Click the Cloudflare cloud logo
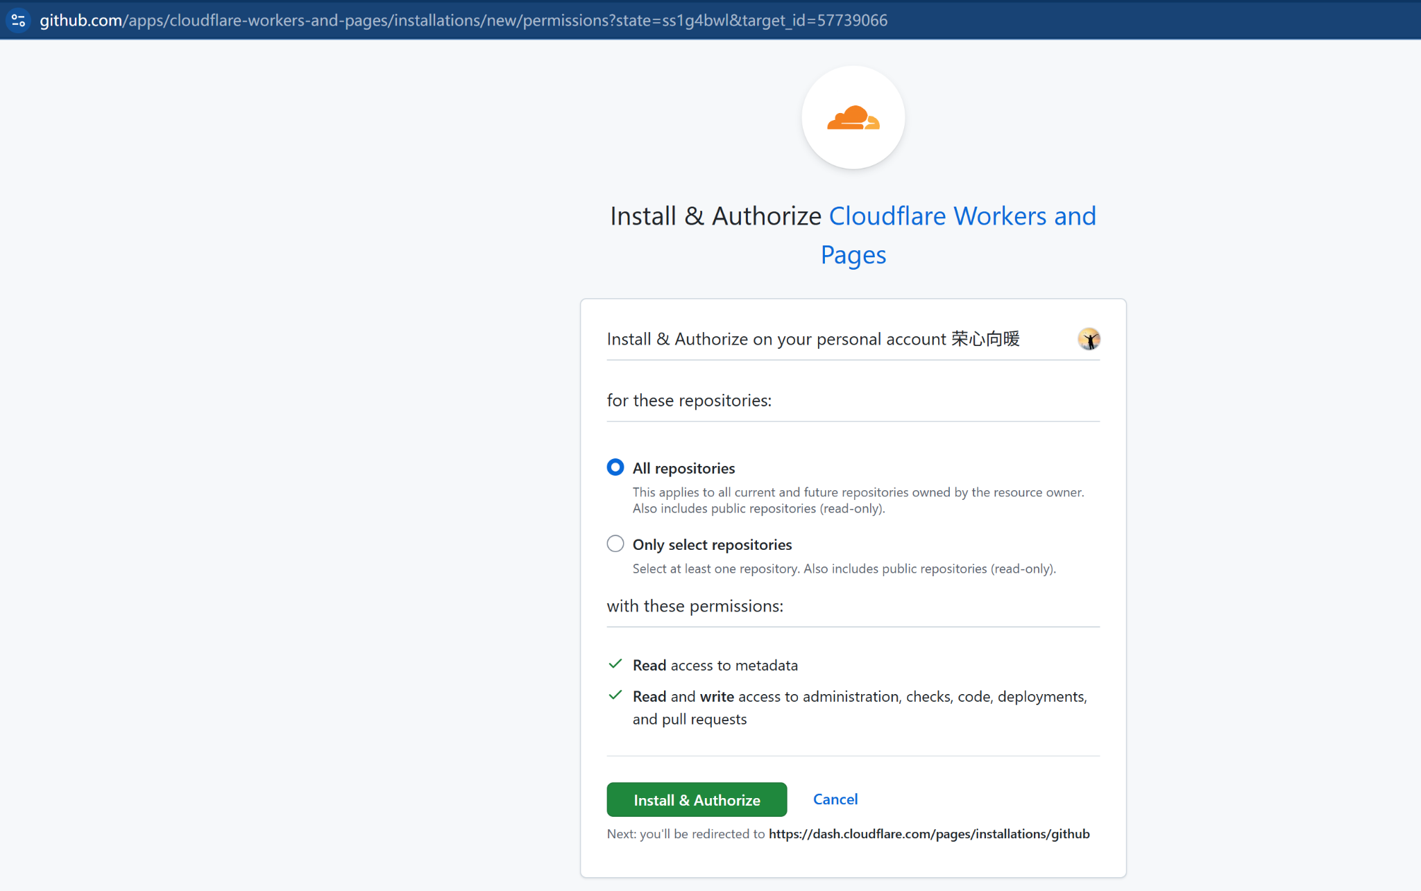 (853, 118)
